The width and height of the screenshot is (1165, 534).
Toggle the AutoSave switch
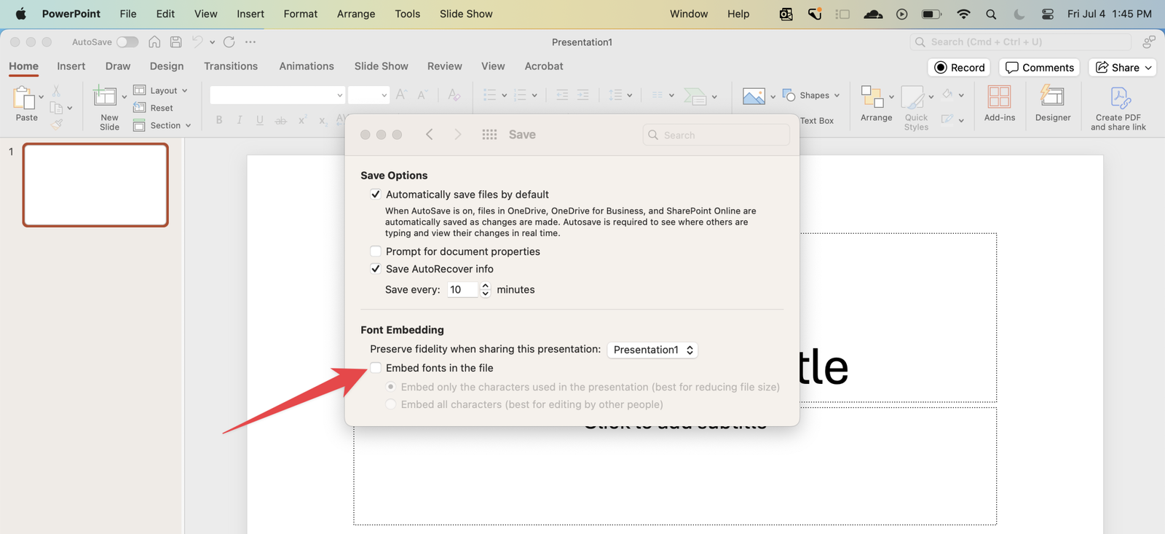tap(127, 42)
